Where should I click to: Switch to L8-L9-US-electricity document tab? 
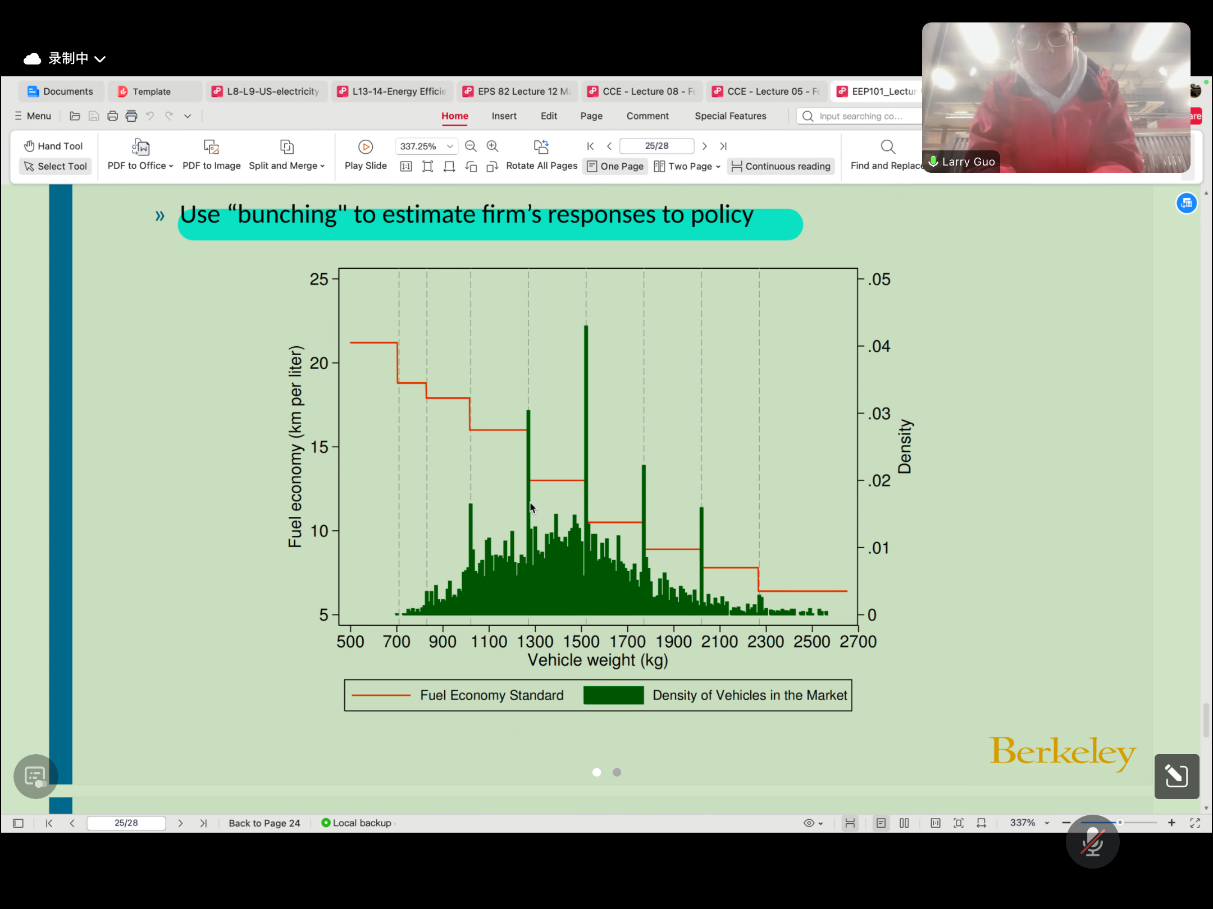(x=266, y=91)
